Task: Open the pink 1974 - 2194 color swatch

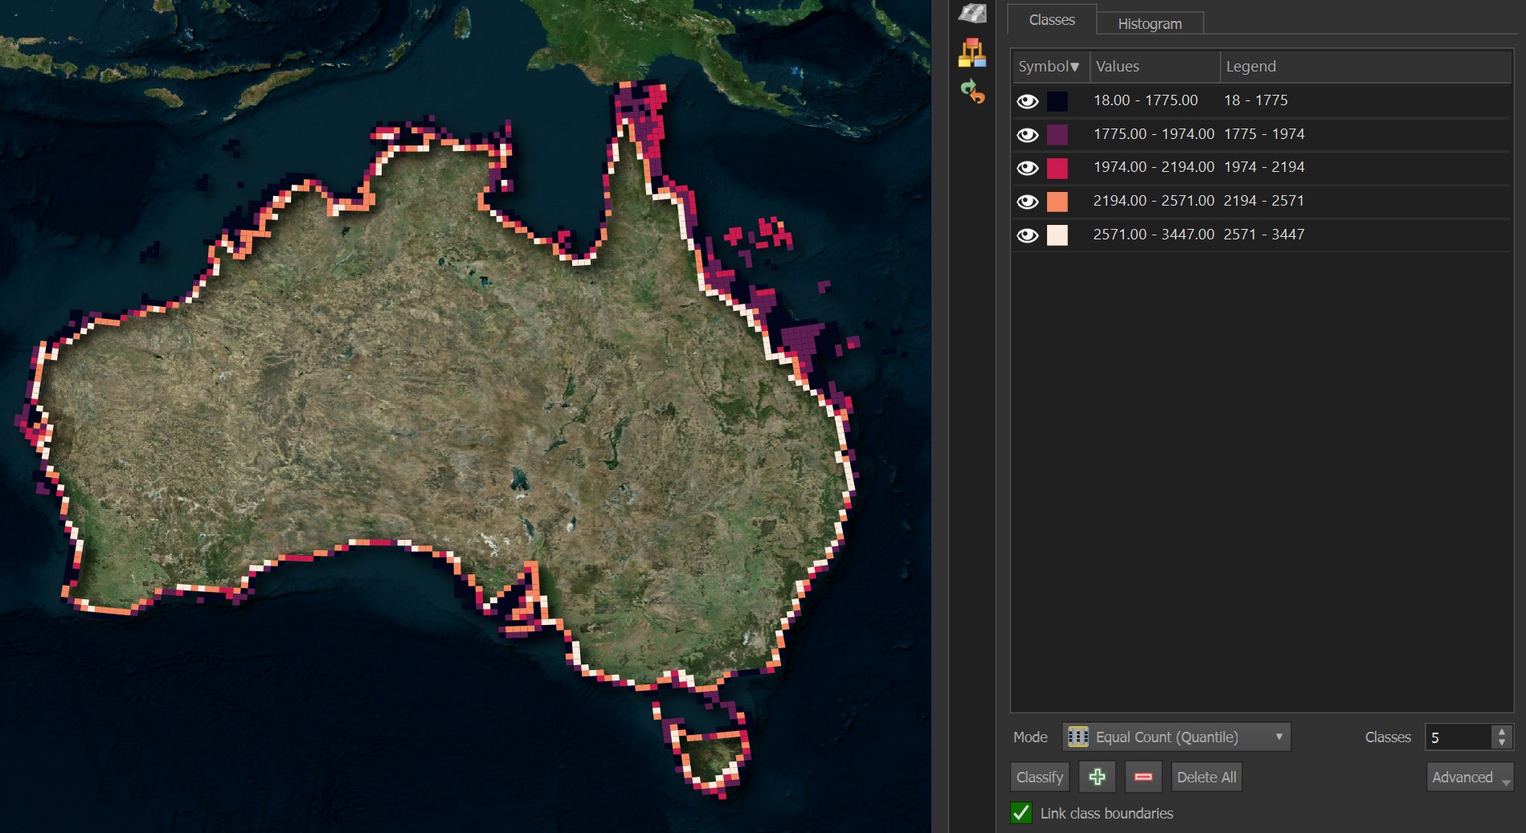Action: (1057, 168)
